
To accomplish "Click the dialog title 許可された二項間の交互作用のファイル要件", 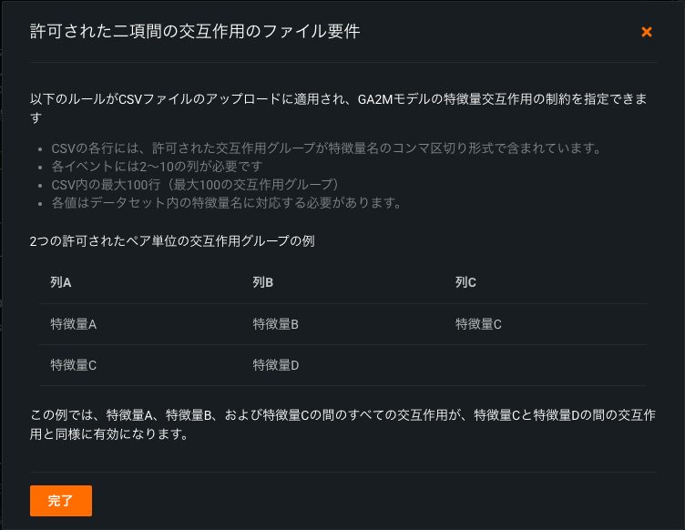I will click(195, 32).
